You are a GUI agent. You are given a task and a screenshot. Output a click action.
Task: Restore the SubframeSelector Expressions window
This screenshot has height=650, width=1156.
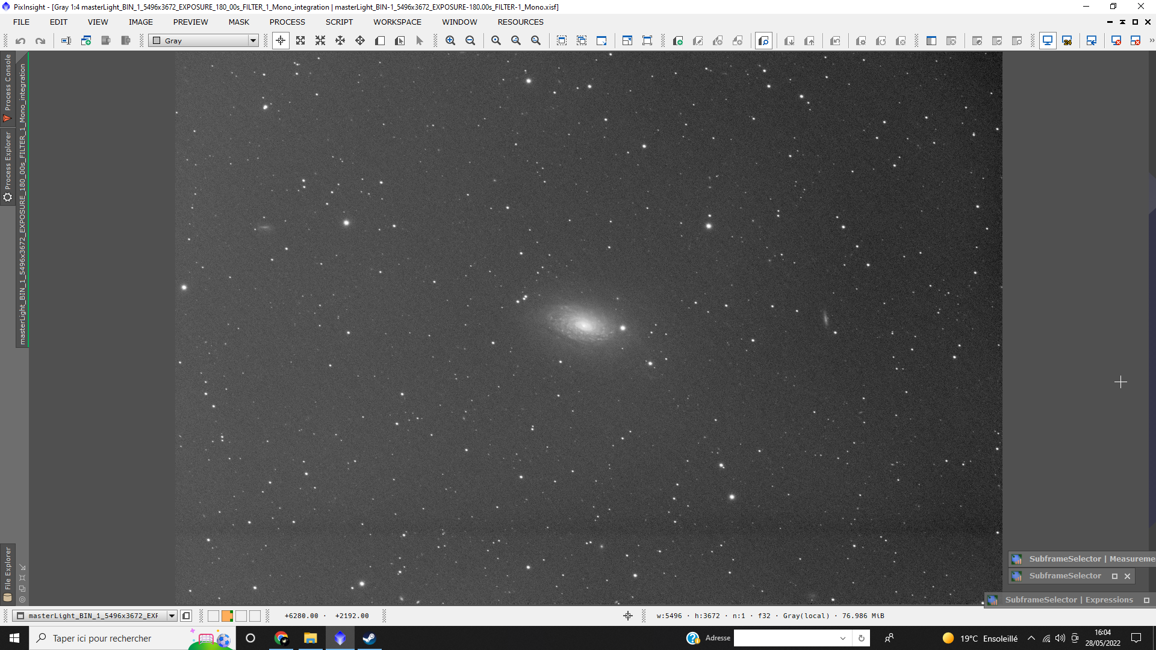coord(1146,600)
